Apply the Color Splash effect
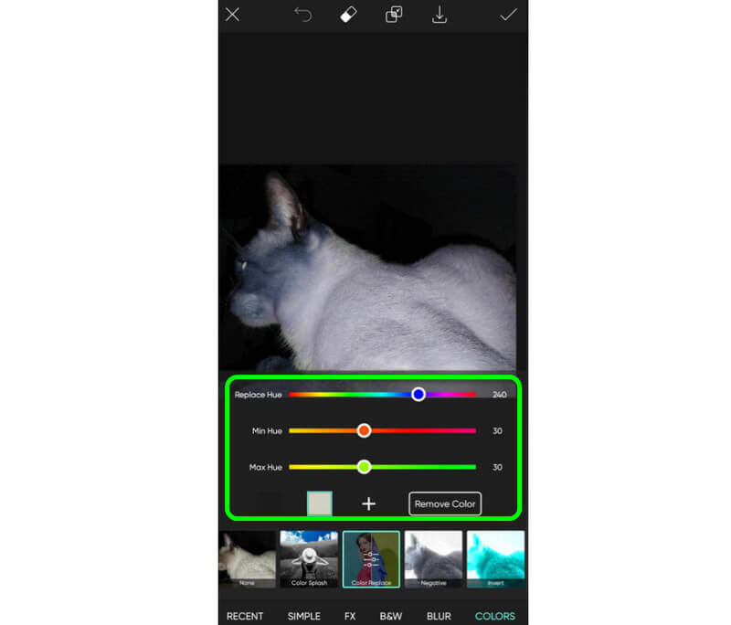 point(308,557)
